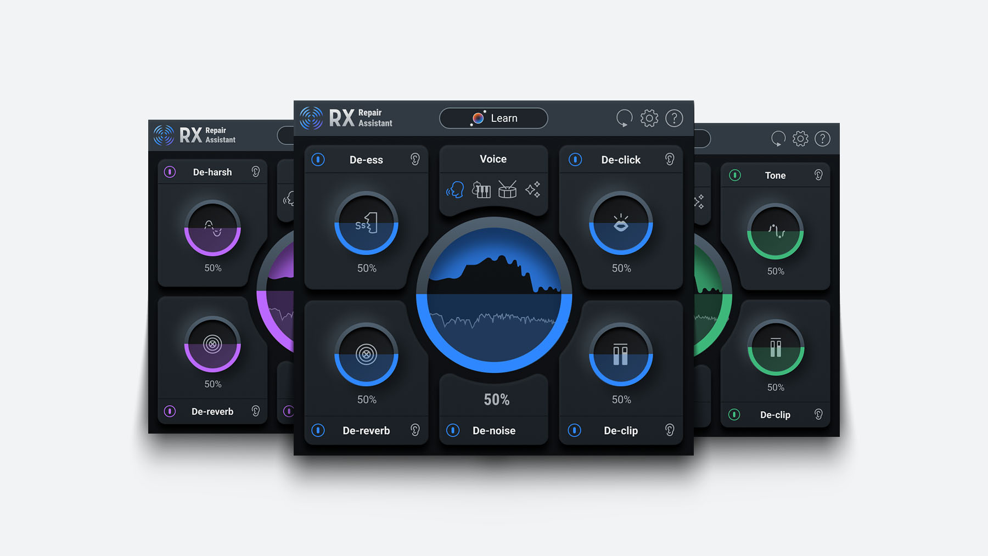The height and width of the screenshot is (556, 988).
Task: Click the ear icon next to De-click
Action: click(669, 159)
